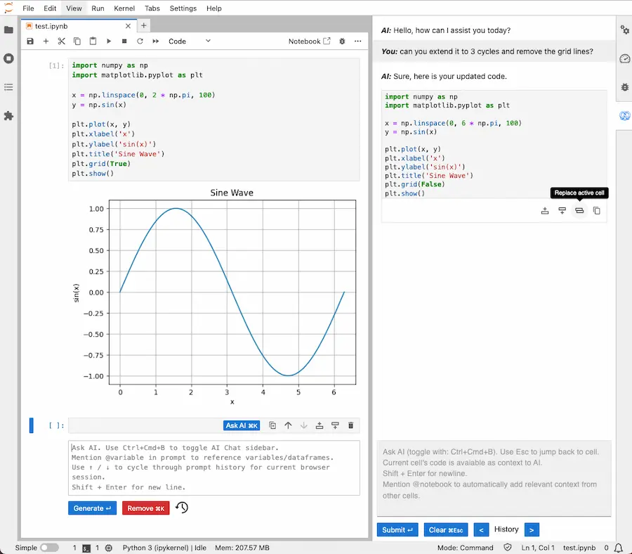This screenshot has width=632, height=554.
Task: Cut the selected cell with the scissors icon
Action: tap(61, 41)
